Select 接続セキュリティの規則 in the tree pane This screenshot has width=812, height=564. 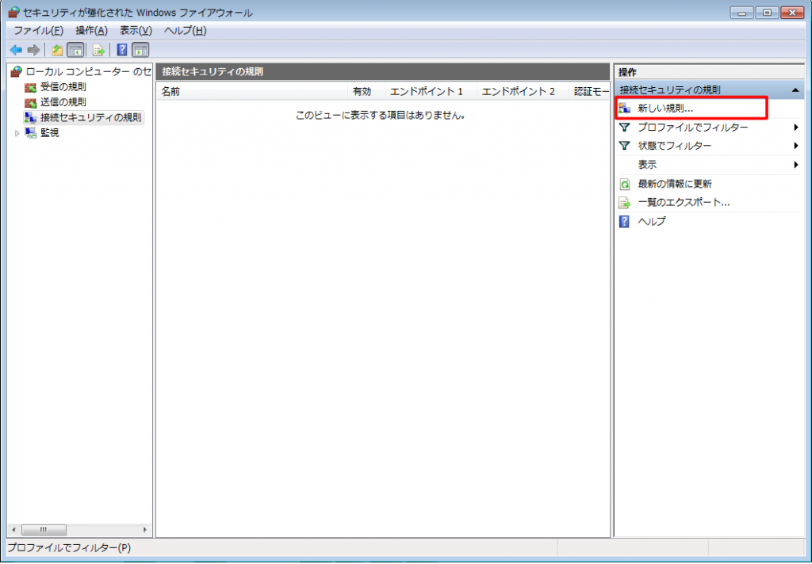(x=83, y=117)
